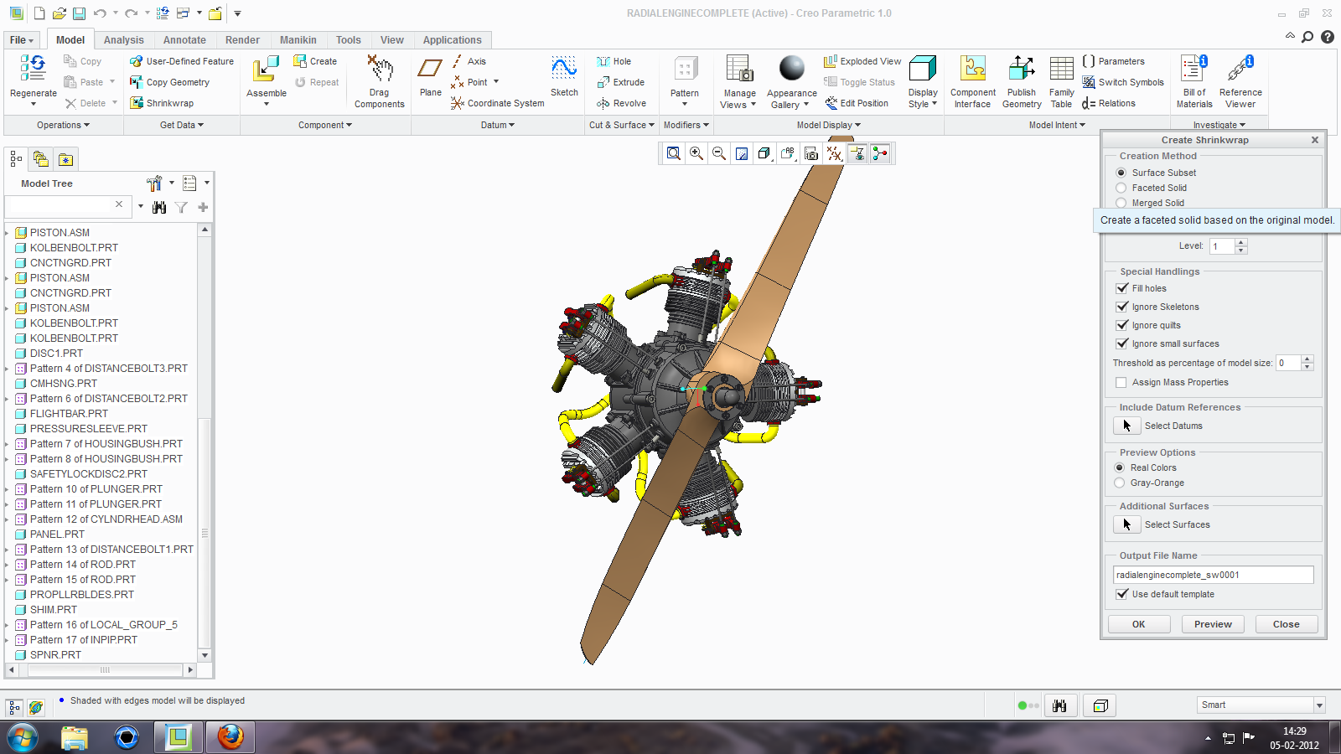The width and height of the screenshot is (1341, 754).
Task: Click the Regenerate icon
Action: pyautogui.click(x=34, y=68)
